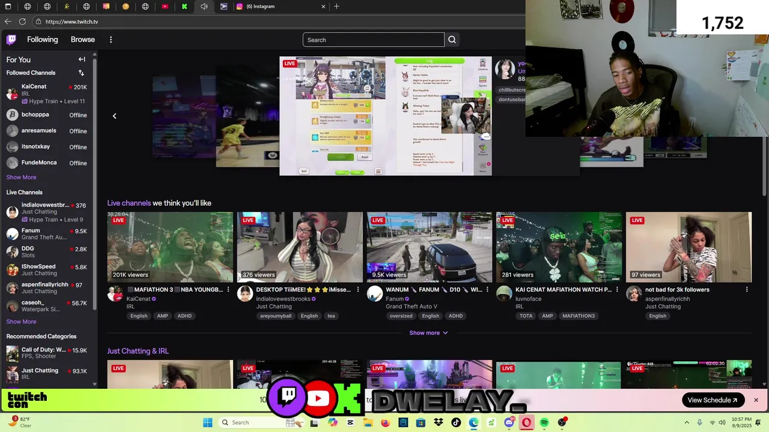
Task: Show More followed channels
Action: [21, 177]
